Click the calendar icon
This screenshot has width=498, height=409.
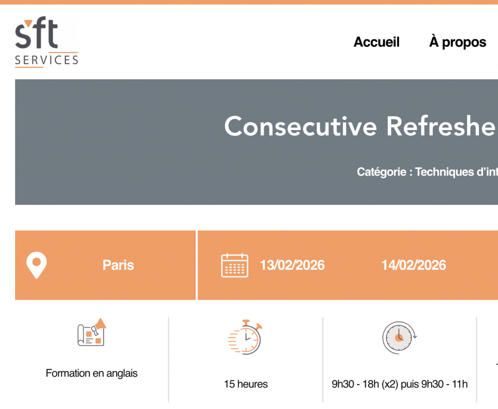coord(234,265)
